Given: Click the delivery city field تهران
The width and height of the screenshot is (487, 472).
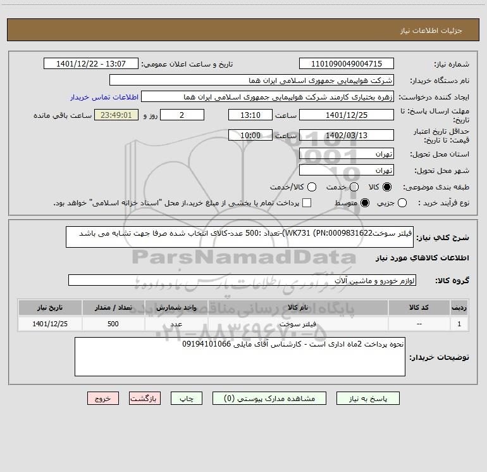Looking at the screenshot, I should (347, 170).
